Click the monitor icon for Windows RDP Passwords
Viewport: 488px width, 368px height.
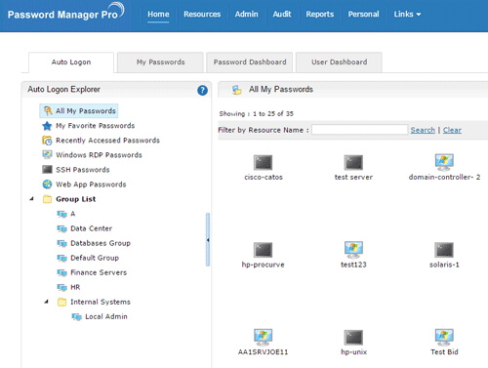[47, 155]
